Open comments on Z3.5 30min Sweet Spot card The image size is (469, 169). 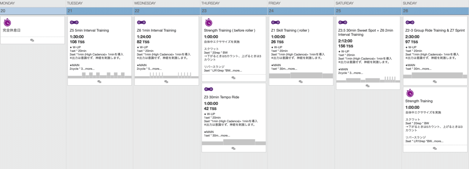(368, 86)
